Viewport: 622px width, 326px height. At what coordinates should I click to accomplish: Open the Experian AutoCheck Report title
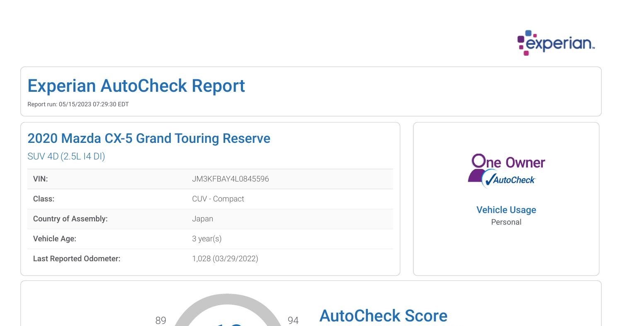click(136, 86)
